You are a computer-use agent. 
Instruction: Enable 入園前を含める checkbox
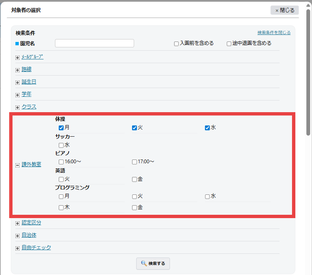[176, 44]
